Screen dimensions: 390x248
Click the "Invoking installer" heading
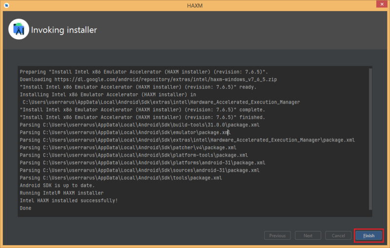coord(64,30)
